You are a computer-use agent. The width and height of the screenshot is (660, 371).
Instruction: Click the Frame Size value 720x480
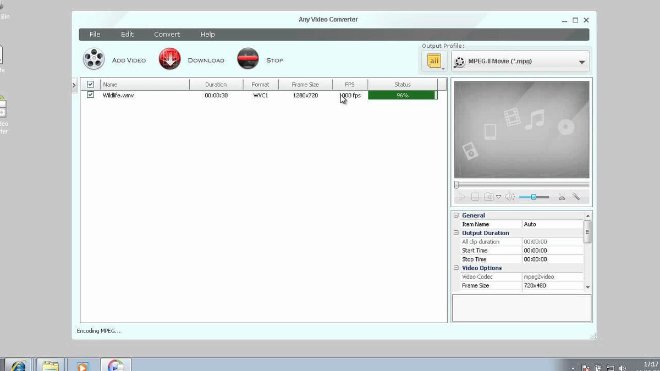[552, 286]
